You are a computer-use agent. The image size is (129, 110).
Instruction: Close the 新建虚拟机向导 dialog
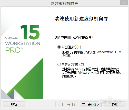(124, 3)
